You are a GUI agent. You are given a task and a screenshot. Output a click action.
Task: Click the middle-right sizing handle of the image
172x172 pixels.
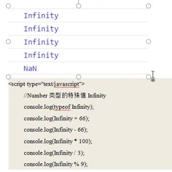coord(149,42)
